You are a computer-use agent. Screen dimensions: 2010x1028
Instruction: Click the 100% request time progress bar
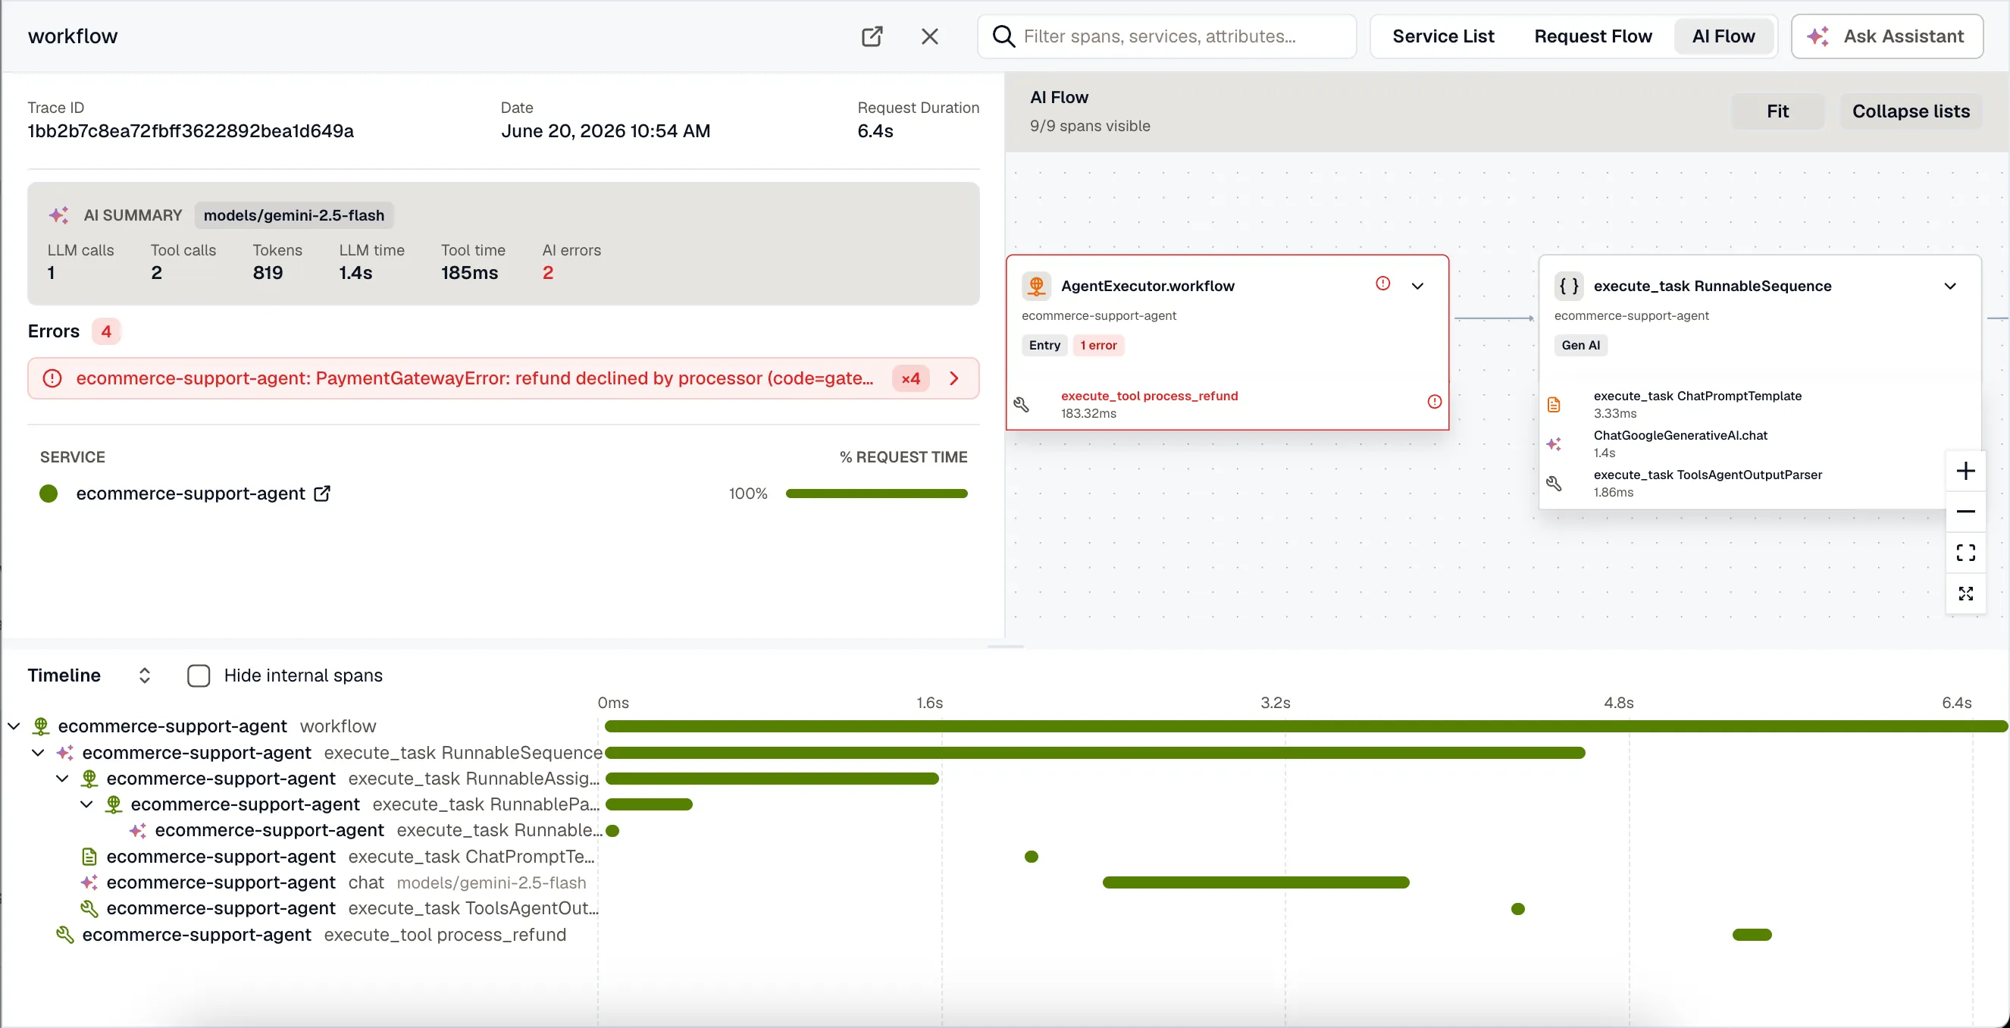(876, 494)
